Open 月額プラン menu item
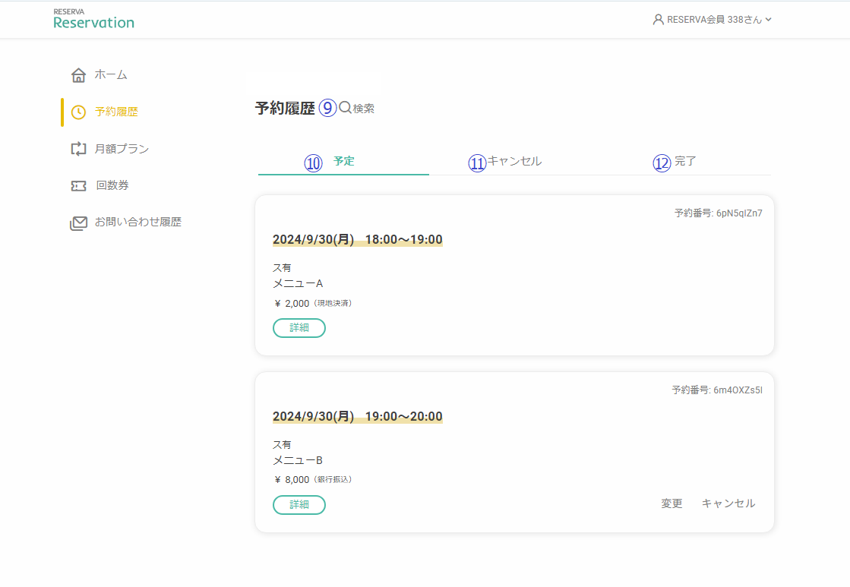Image resolution: width=850 pixels, height=587 pixels. click(x=122, y=149)
